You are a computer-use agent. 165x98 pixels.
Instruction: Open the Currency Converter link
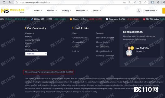[105, 55]
